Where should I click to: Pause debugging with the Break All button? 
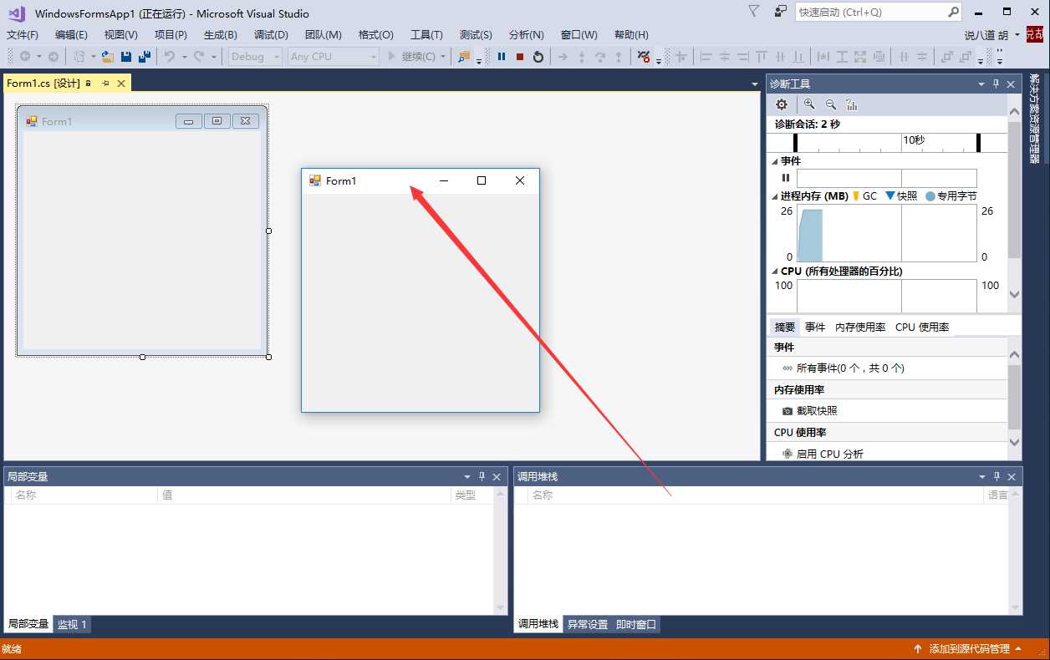tap(502, 57)
